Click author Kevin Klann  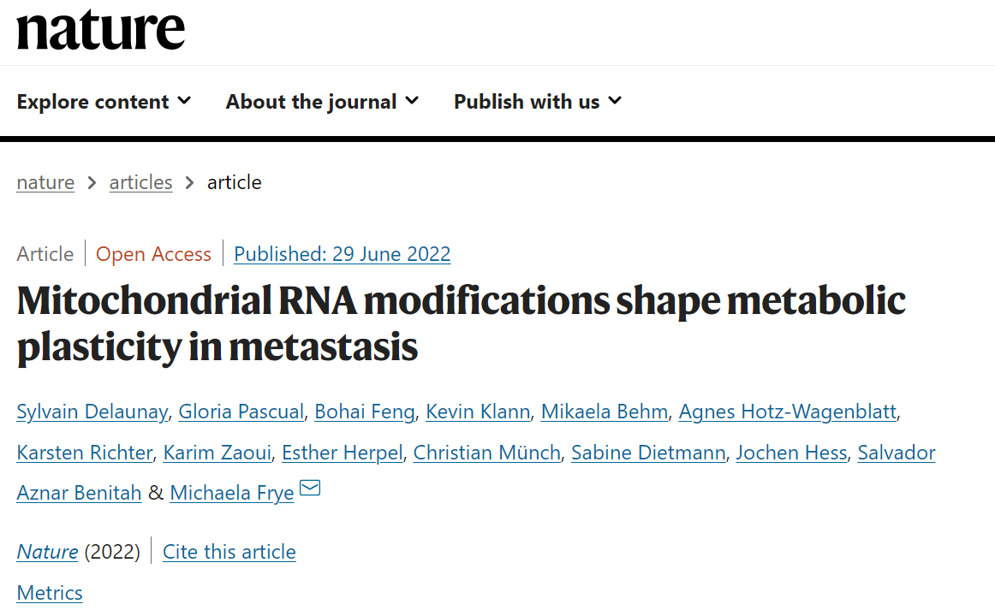pyautogui.click(x=478, y=412)
